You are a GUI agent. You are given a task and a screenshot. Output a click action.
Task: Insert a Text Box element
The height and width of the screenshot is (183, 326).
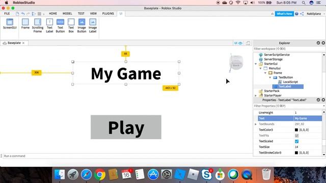pyautogui.click(x=71, y=26)
